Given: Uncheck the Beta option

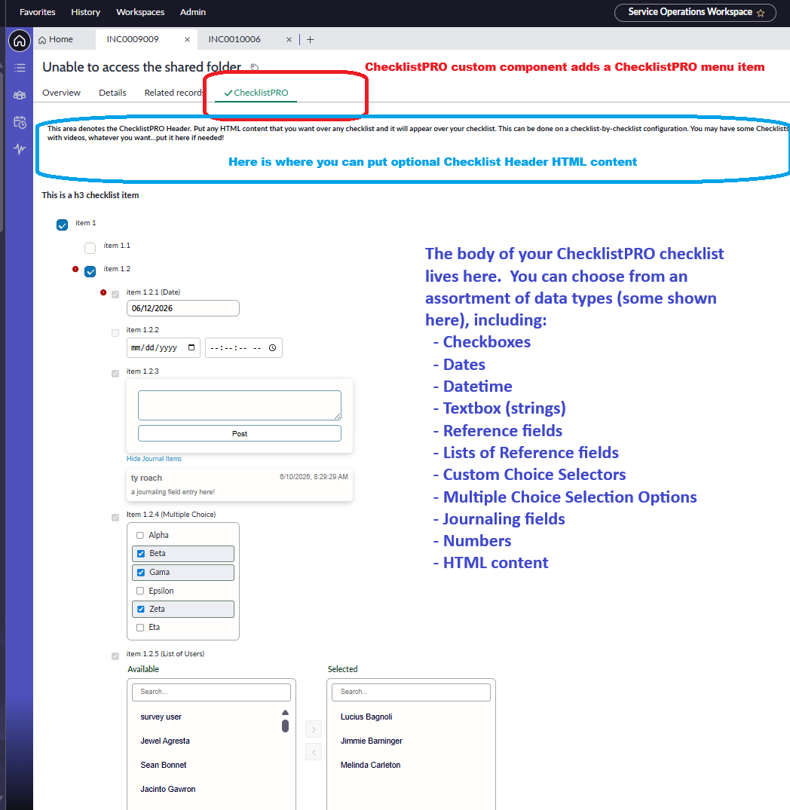Looking at the screenshot, I should (140, 553).
